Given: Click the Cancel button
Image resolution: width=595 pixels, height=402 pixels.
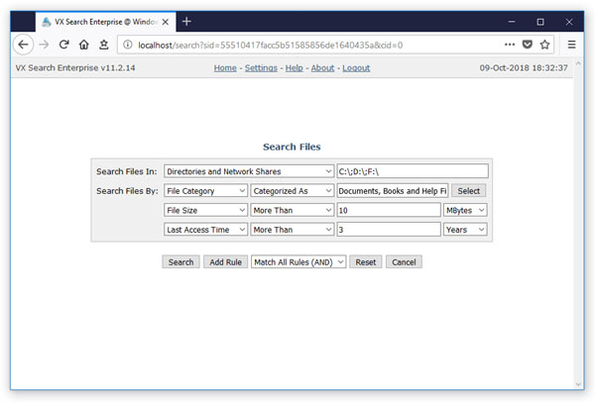Looking at the screenshot, I should point(404,261).
